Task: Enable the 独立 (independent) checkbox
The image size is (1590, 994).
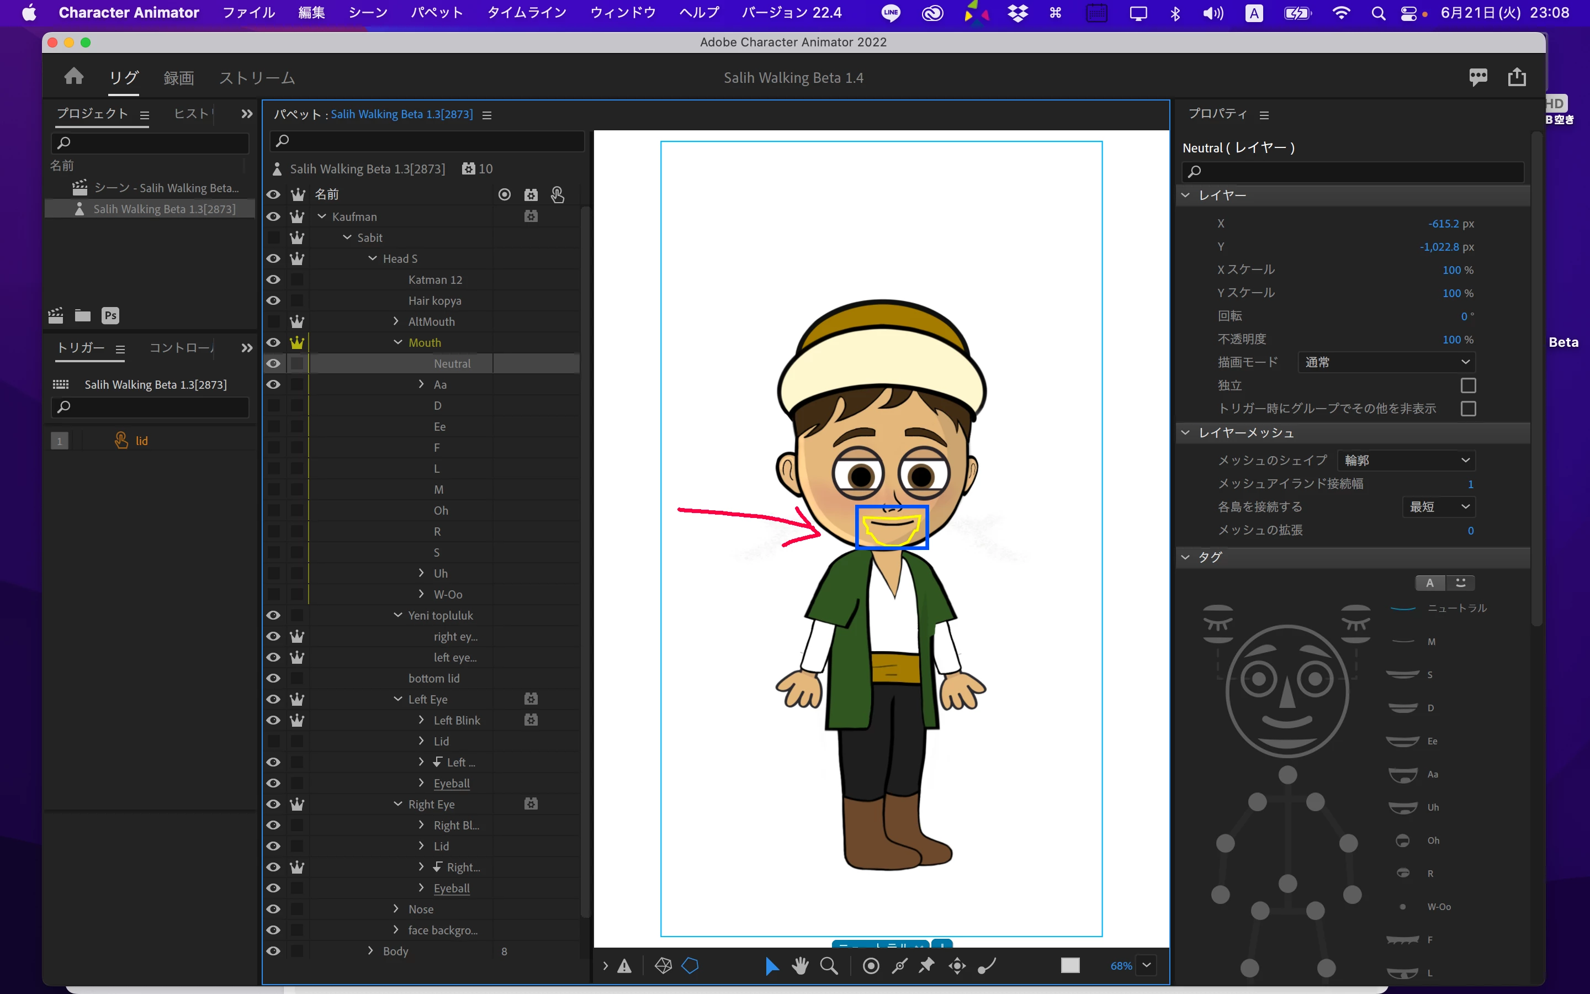Action: (x=1468, y=385)
